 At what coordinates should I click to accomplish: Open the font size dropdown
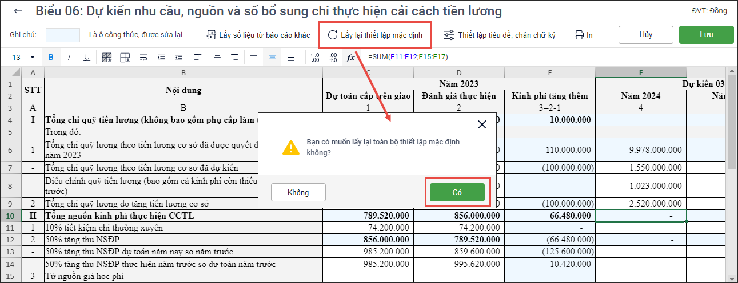32,57
